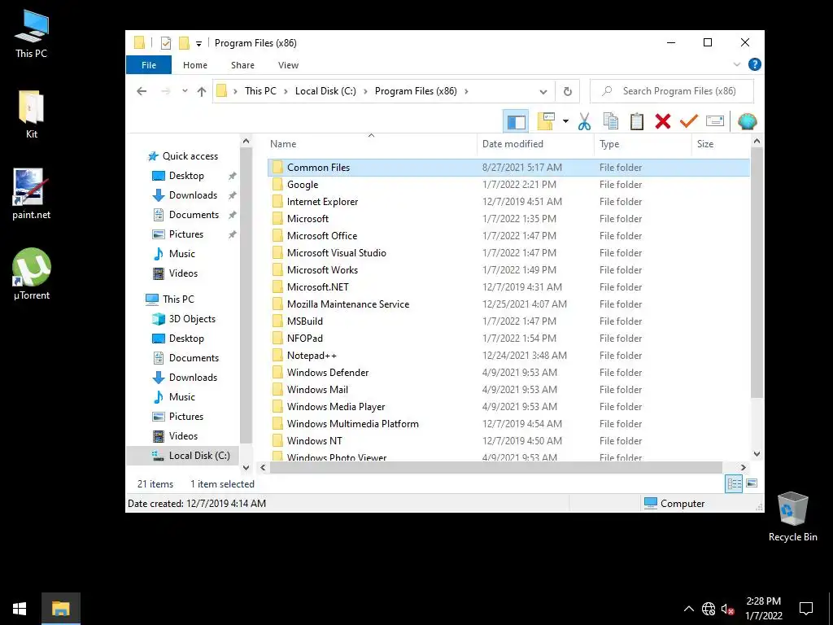Unpin Documents from Quick access pin icon

click(232, 215)
